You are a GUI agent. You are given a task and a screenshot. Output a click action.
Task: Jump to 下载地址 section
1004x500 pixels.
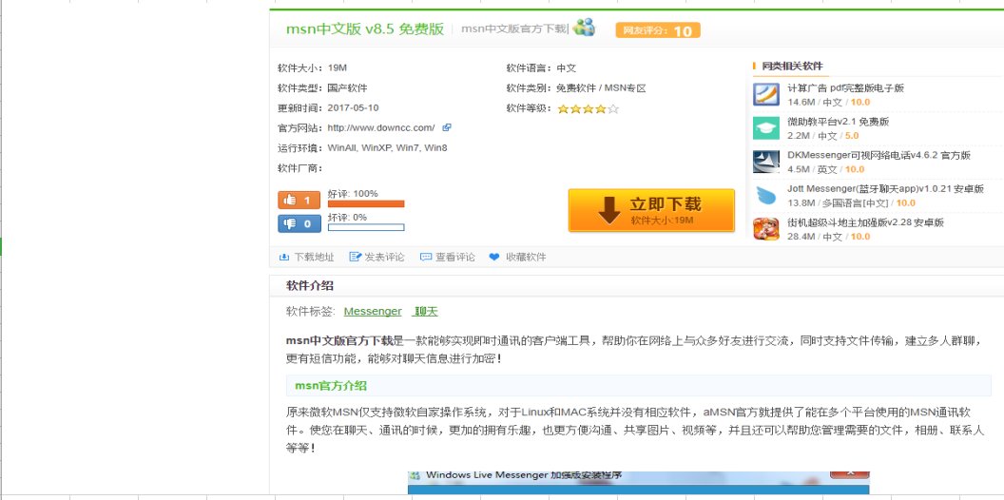[x=314, y=258]
